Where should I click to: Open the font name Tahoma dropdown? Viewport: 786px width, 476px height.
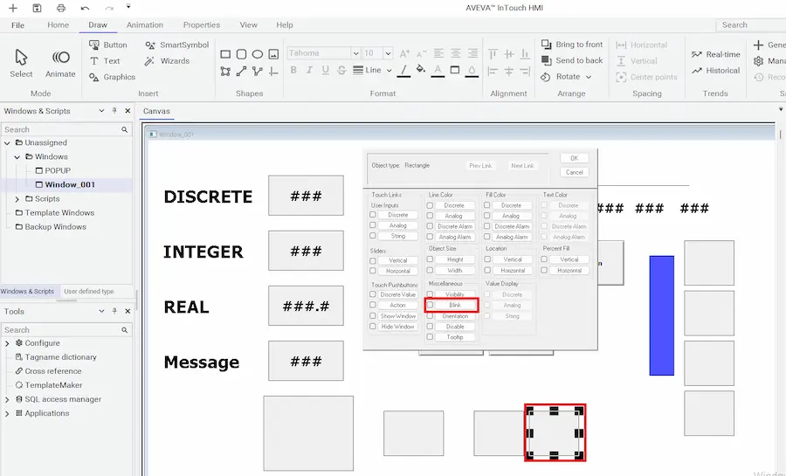coord(355,53)
